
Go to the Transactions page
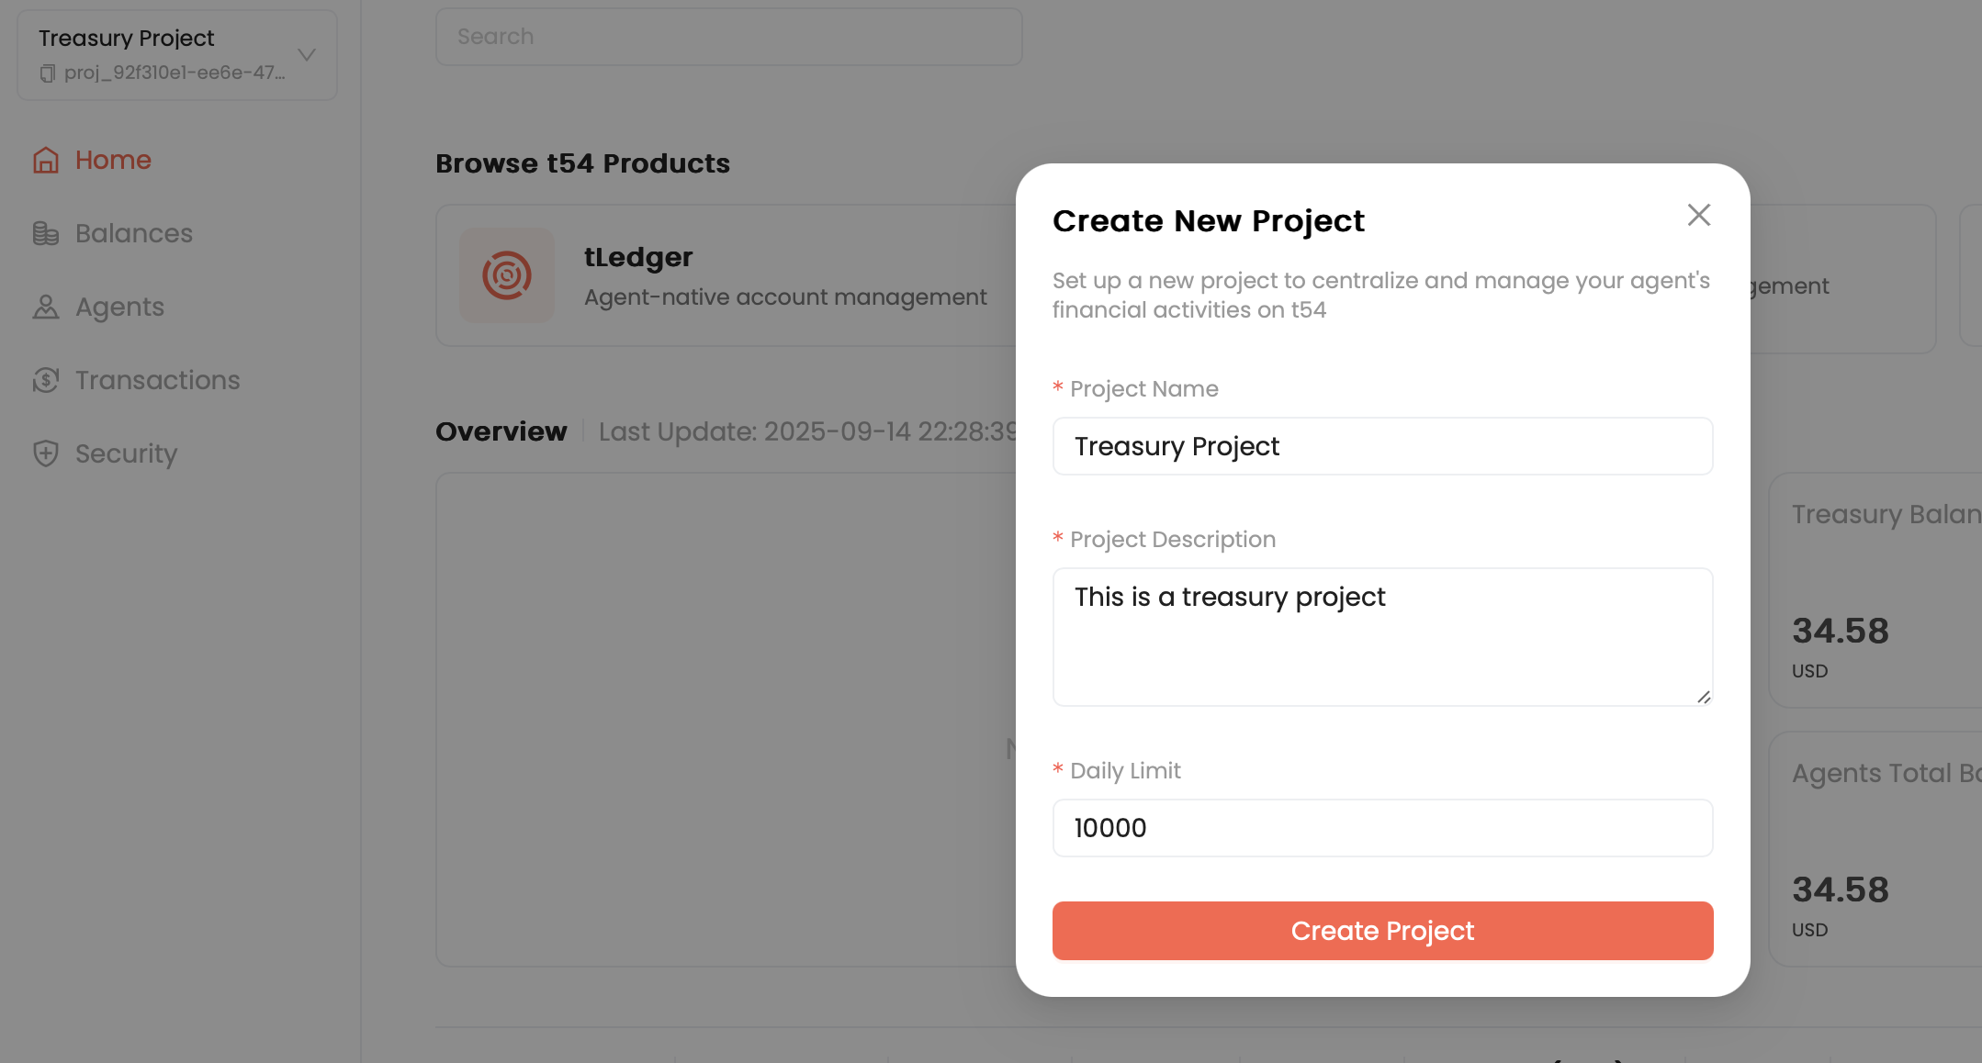157,380
